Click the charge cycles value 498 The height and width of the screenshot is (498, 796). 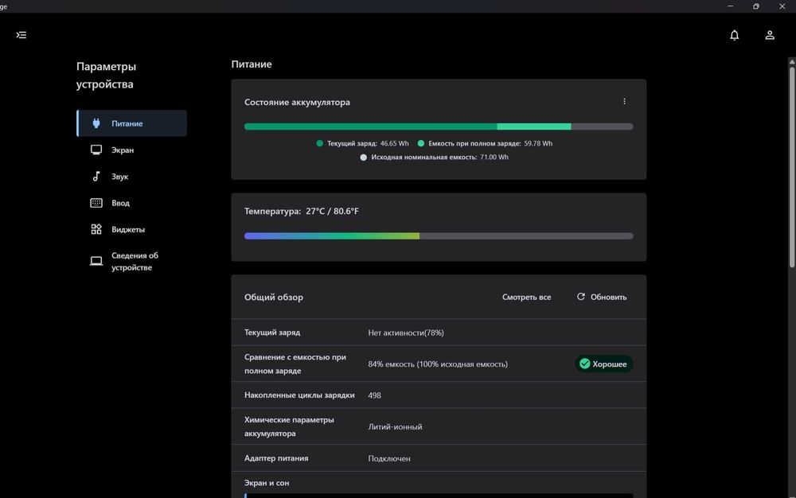coord(374,395)
